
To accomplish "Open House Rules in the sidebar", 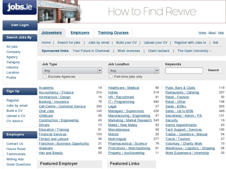I will tap(16, 149).
